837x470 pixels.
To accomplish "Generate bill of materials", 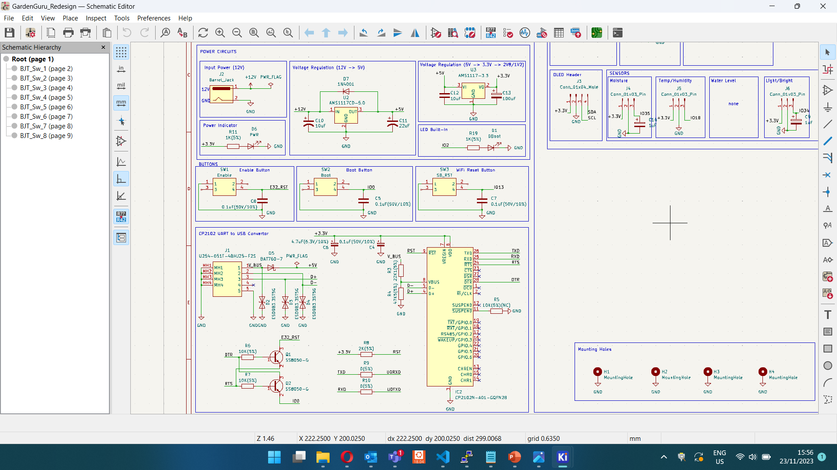I will point(576,33).
